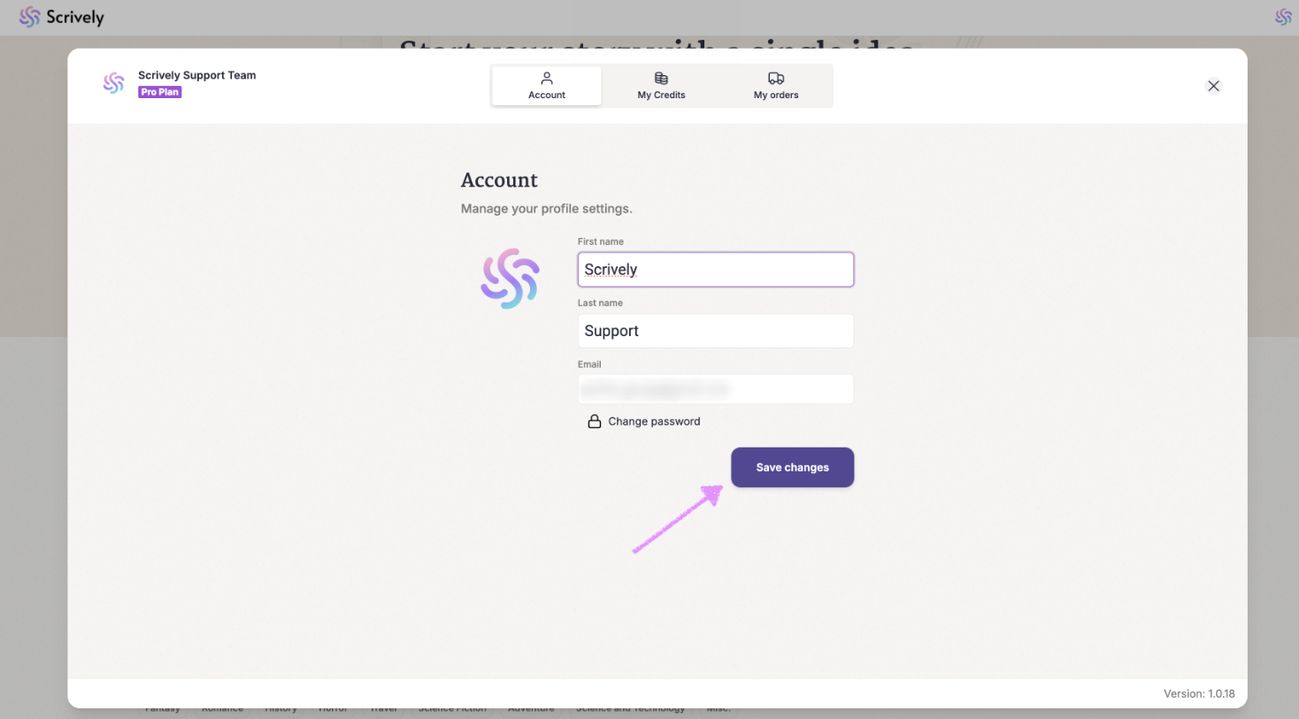
Task: Focus the Last name input field
Action: (715, 331)
